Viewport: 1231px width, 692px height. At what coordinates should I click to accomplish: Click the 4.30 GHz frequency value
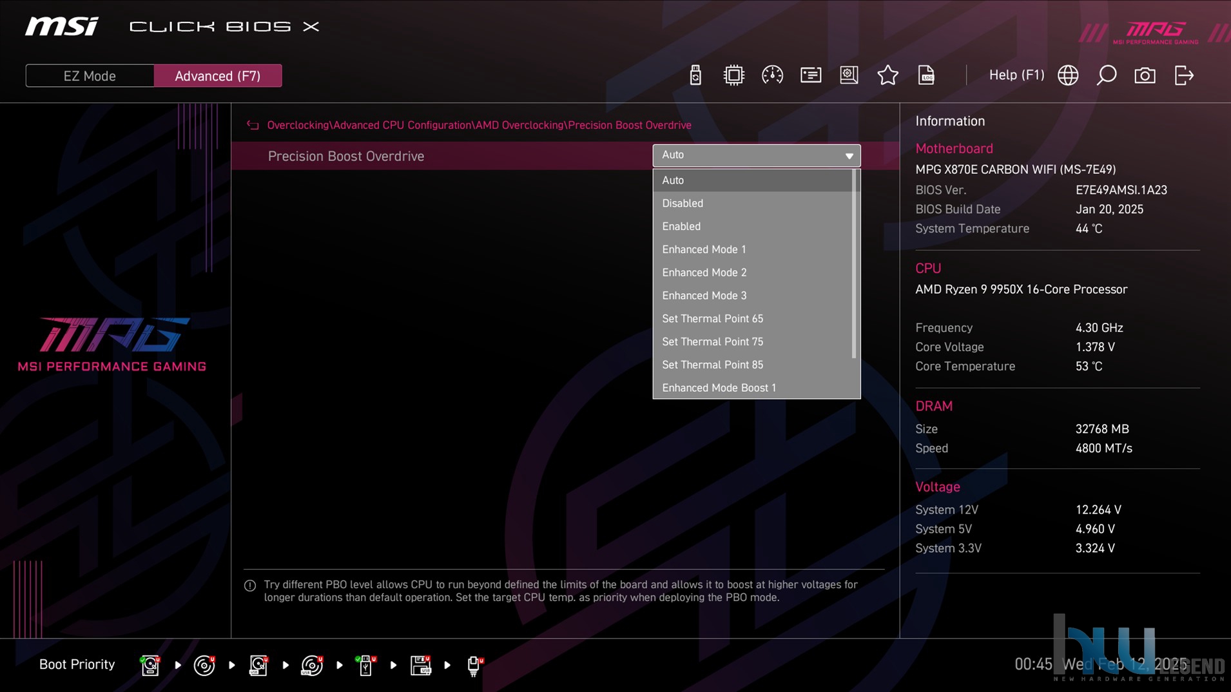click(x=1099, y=328)
